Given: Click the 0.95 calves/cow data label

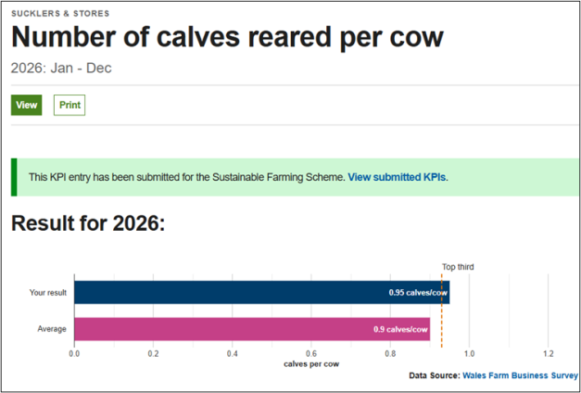Looking at the screenshot, I should pos(416,293).
